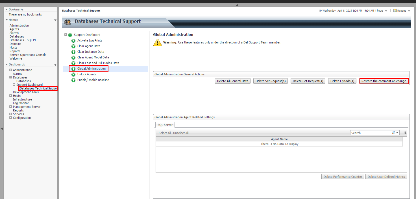The image size is (416, 199).
Task: Collapse the top banner with the arrow
Action: (237, 5)
